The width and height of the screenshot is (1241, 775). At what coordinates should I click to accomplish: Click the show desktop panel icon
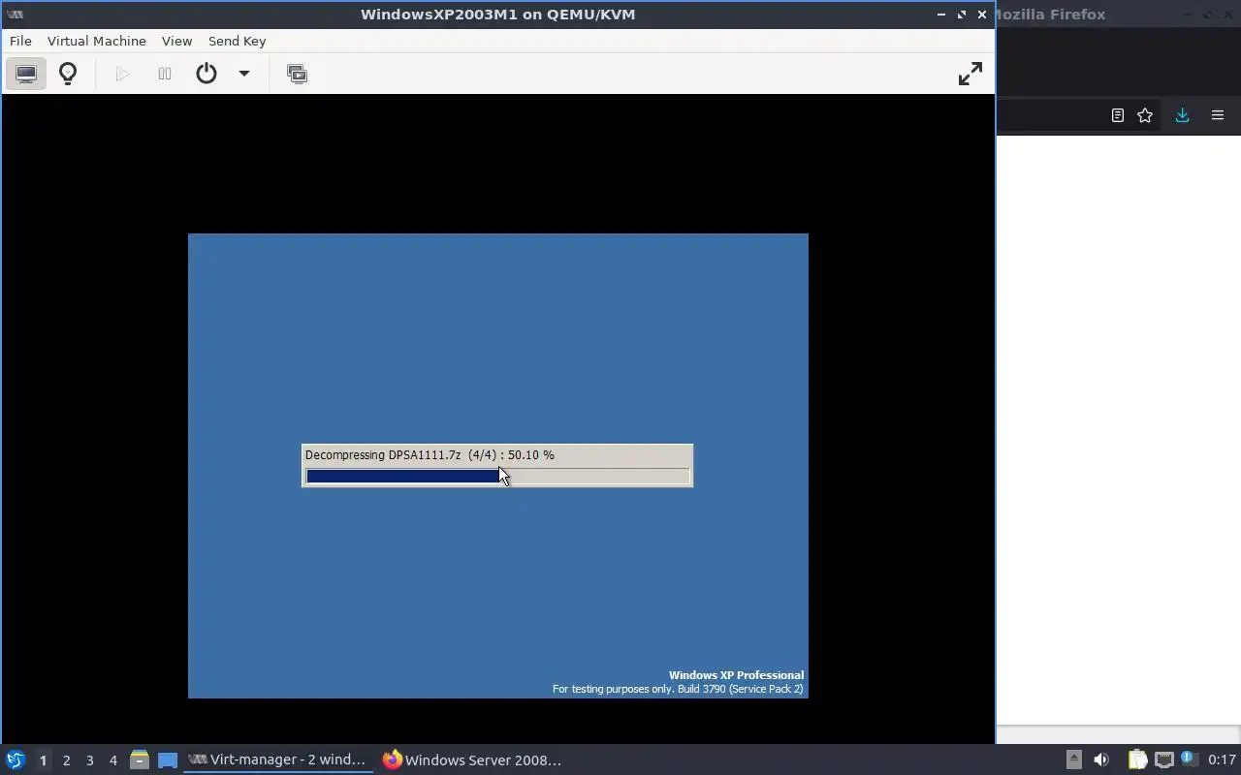[x=168, y=759]
